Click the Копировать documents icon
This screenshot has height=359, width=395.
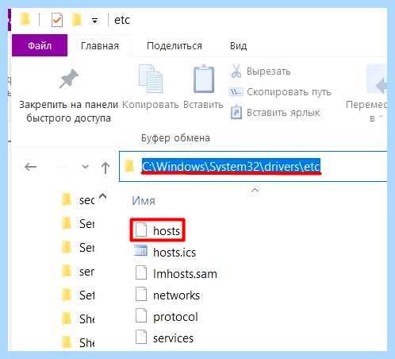(x=151, y=79)
